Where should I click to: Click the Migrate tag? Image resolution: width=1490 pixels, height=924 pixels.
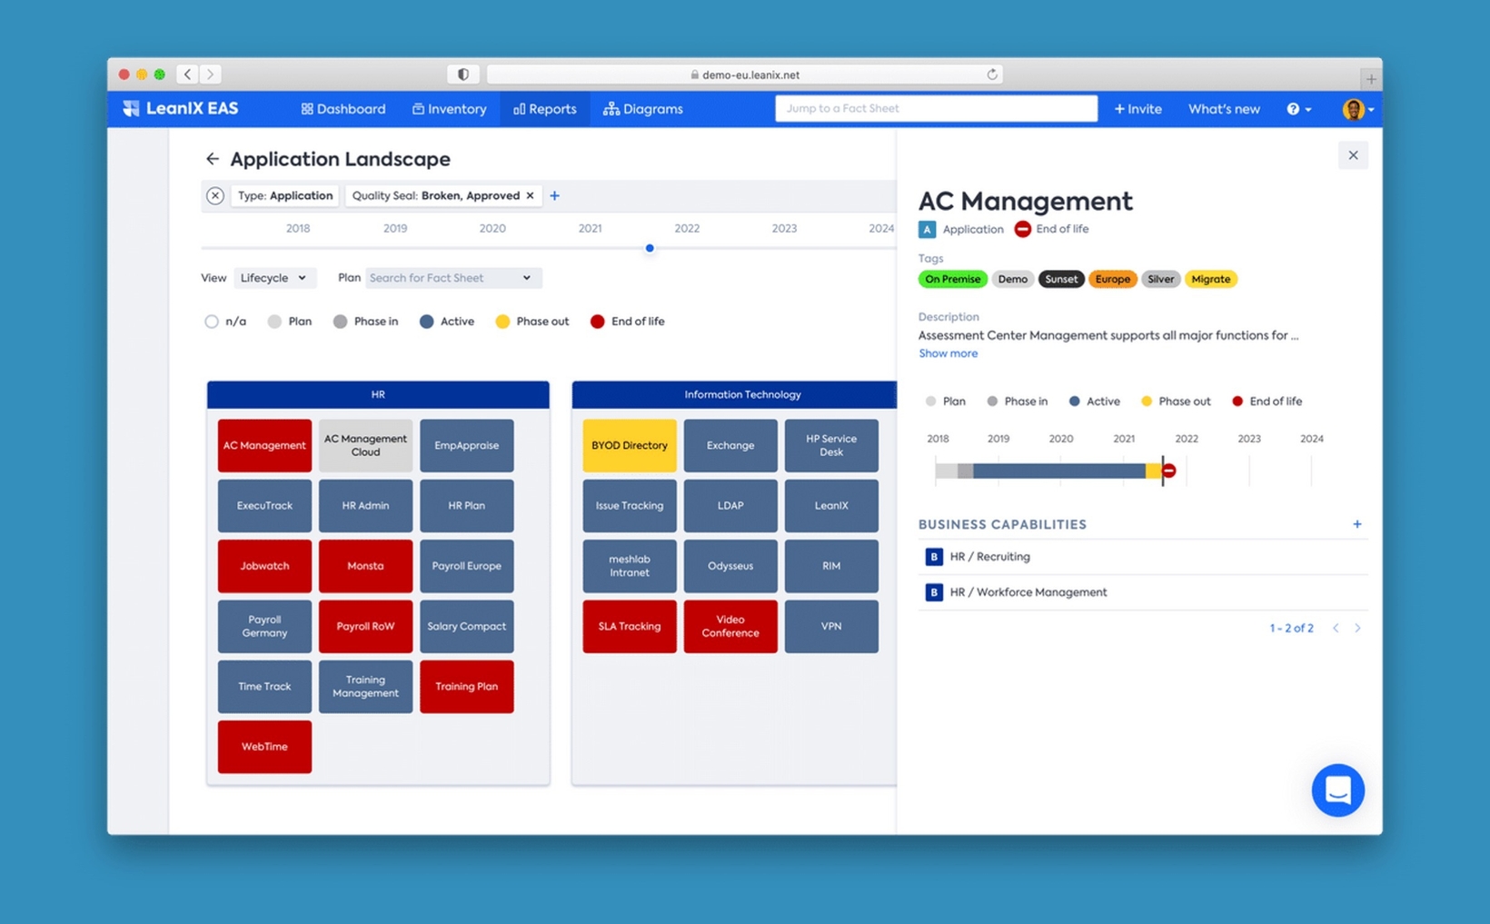pyautogui.click(x=1210, y=279)
